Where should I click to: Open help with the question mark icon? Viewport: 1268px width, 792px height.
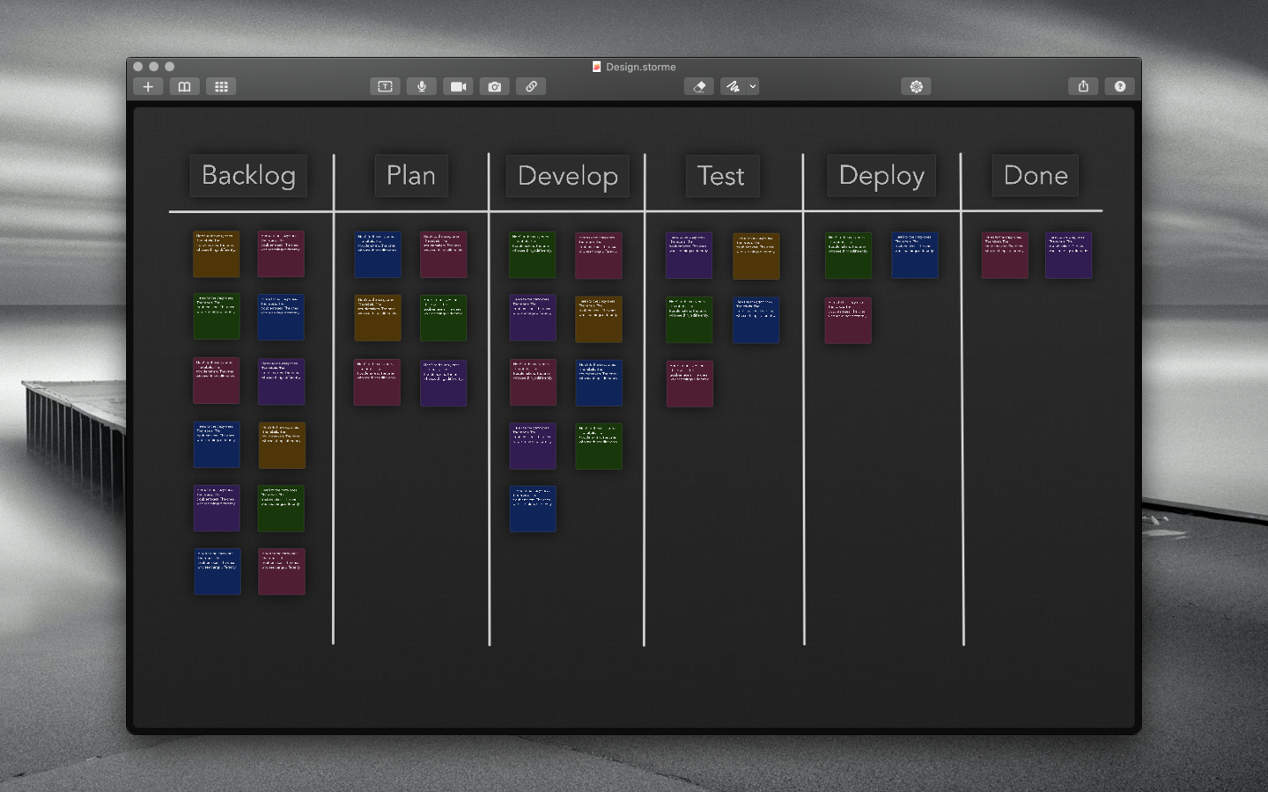click(1120, 86)
